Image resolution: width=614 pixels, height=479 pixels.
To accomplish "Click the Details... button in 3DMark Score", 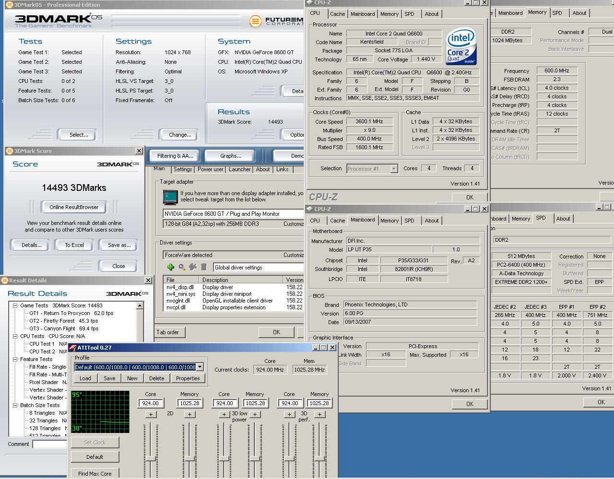I will pos(32,245).
